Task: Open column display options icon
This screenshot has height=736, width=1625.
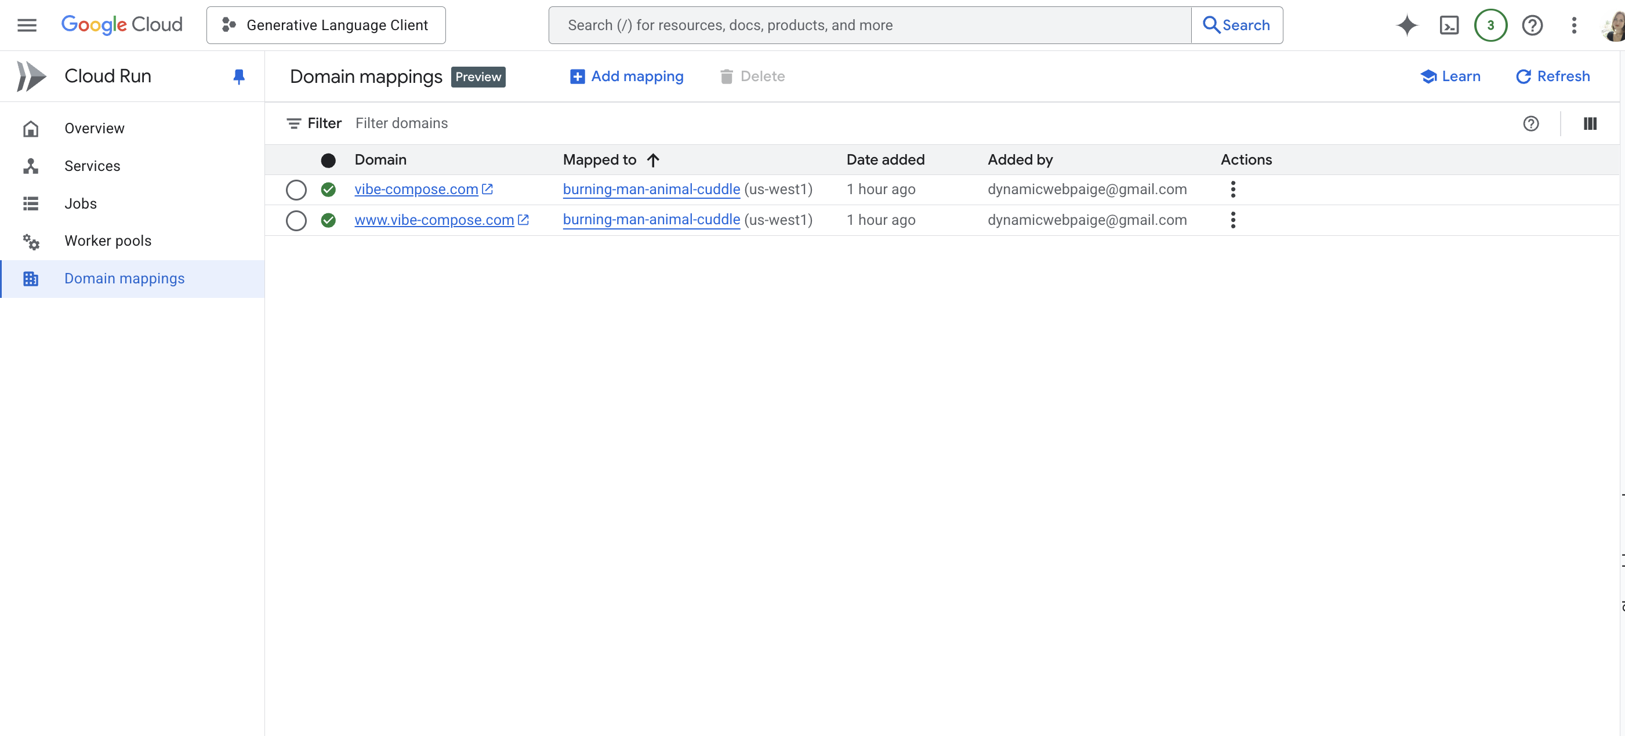Action: point(1590,123)
